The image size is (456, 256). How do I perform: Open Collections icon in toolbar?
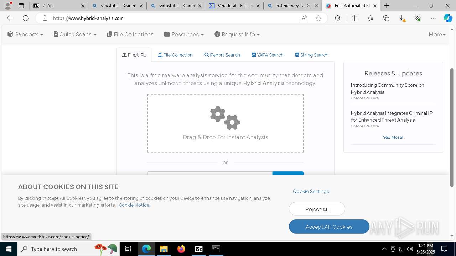click(386, 18)
